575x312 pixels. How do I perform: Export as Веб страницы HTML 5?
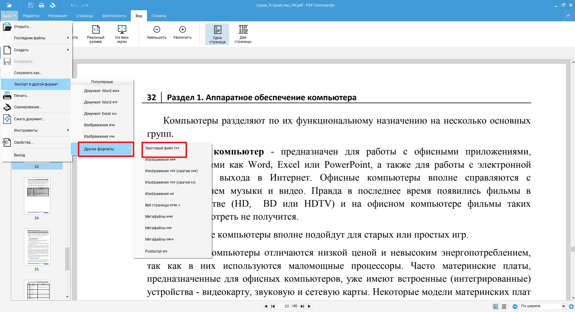pos(173,205)
